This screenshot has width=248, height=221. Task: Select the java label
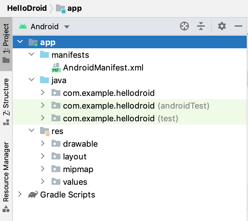[59, 81]
